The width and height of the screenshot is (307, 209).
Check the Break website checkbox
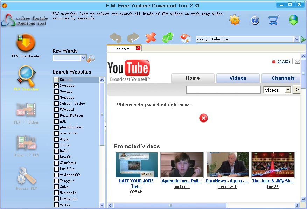(56, 157)
